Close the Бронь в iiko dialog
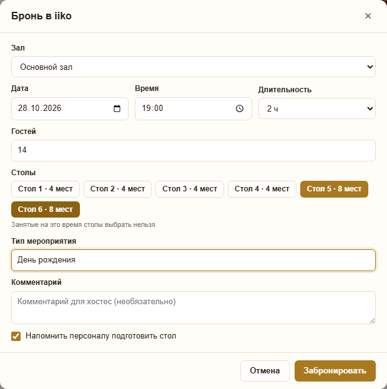The width and height of the screenshot is (387, 389). click(368, 16)
